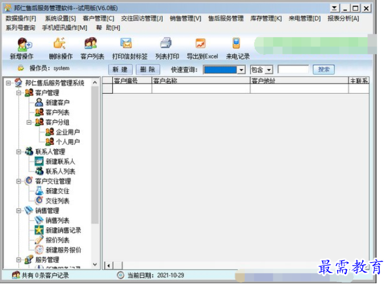Image resolution: width=388 pixels, height=285 pixels.
Task: Collapse the 客户管理 tree branch
Action: [18, 93]
